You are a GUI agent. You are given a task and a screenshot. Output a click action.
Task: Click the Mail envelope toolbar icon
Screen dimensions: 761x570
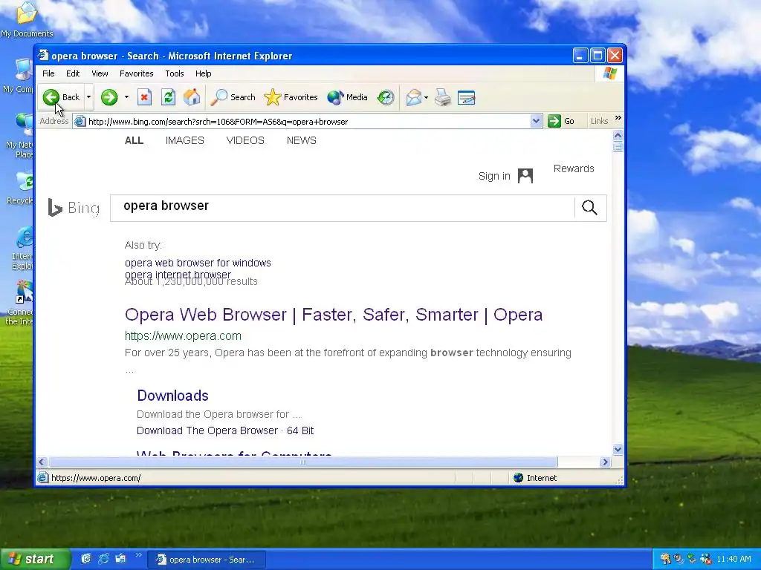point(413,97)
